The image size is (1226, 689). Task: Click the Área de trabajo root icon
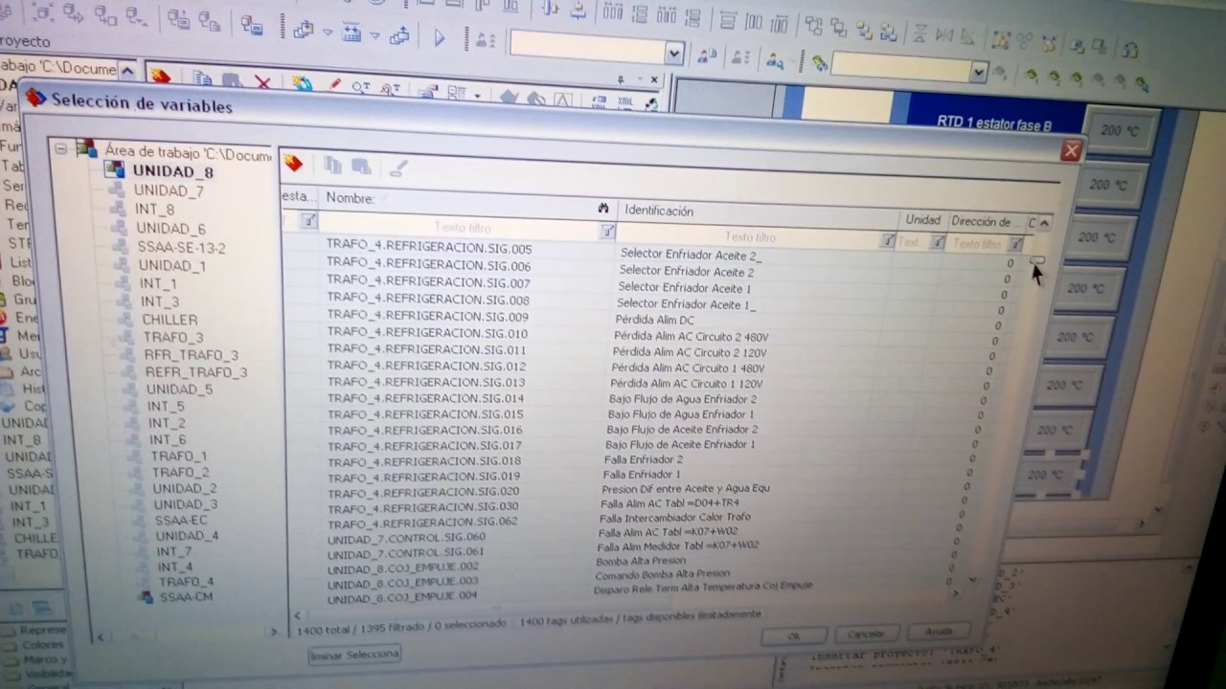click(x=87, y=149)
